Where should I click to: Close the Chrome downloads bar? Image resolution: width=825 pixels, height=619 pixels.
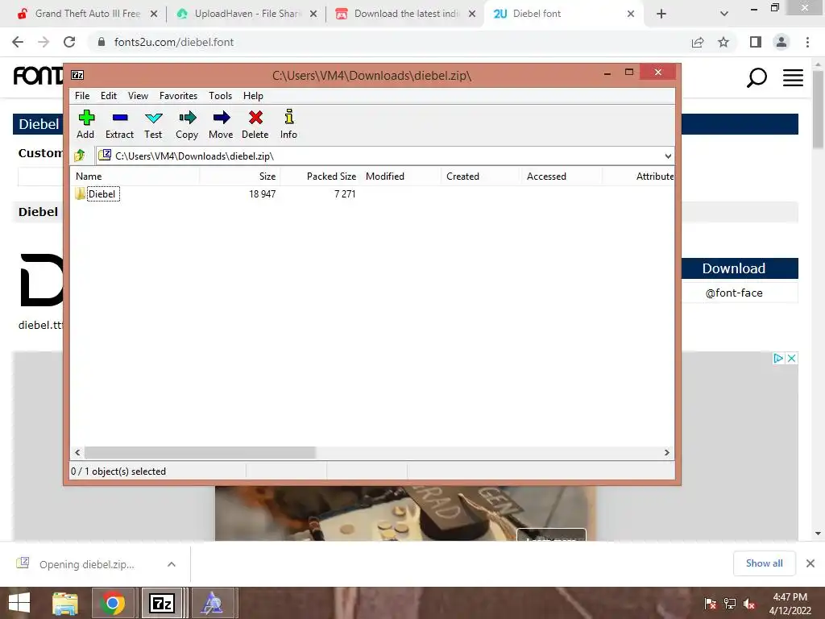[x=810, y=563]
